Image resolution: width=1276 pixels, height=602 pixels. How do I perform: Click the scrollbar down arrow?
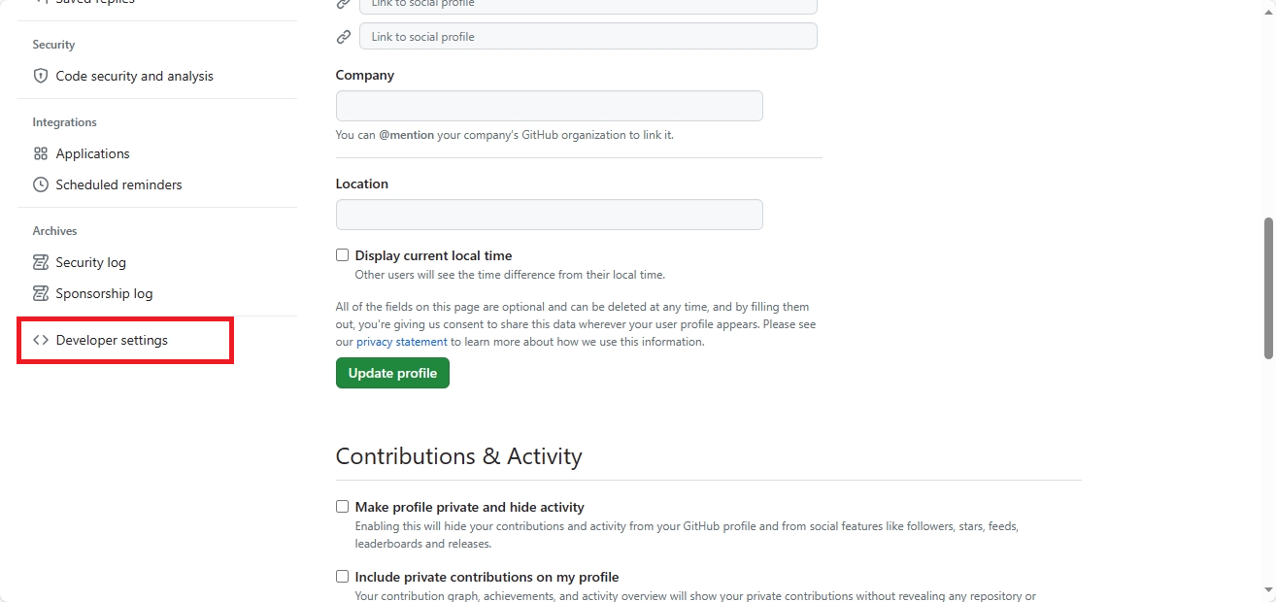coord(1267,590)
